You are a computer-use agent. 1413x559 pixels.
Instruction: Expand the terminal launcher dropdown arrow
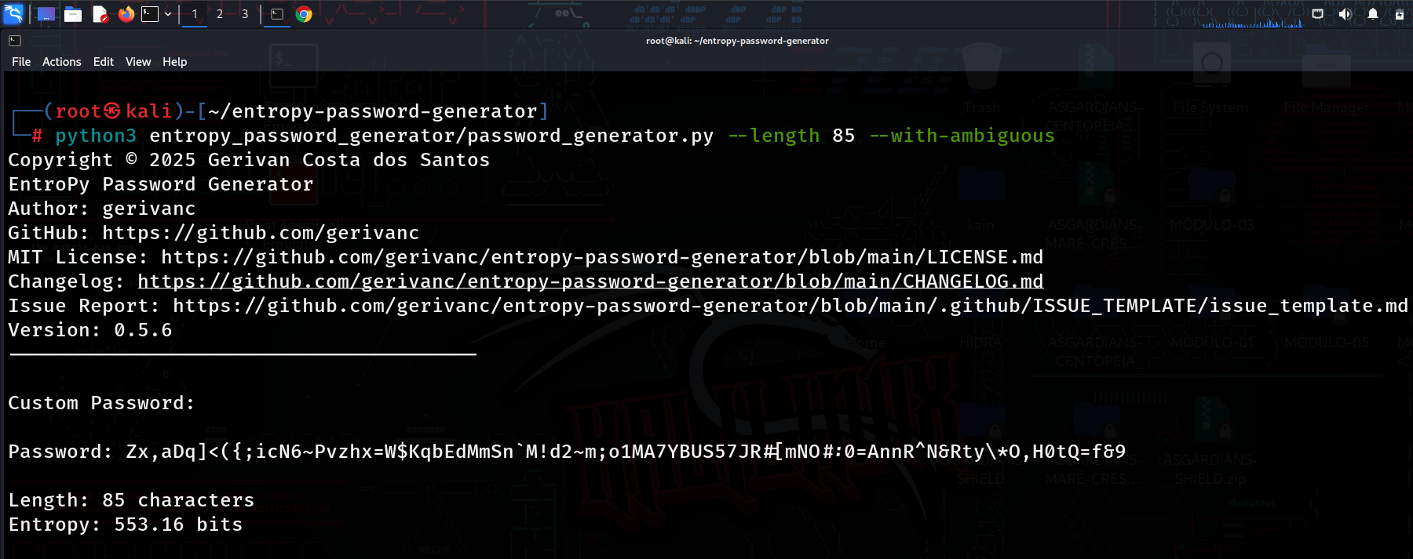(x=167, y=14)
